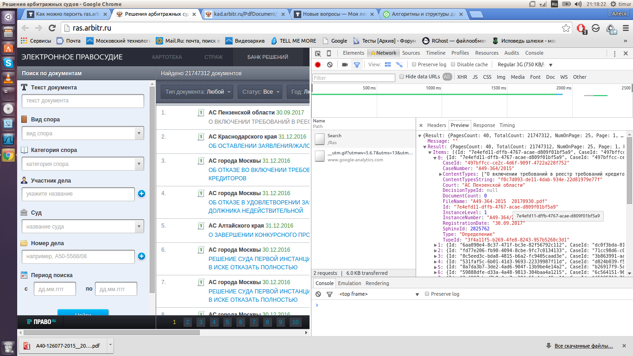Switch to the Sources DevTools tab
Viewport: 633px width, 356px height.
[411, 53]
